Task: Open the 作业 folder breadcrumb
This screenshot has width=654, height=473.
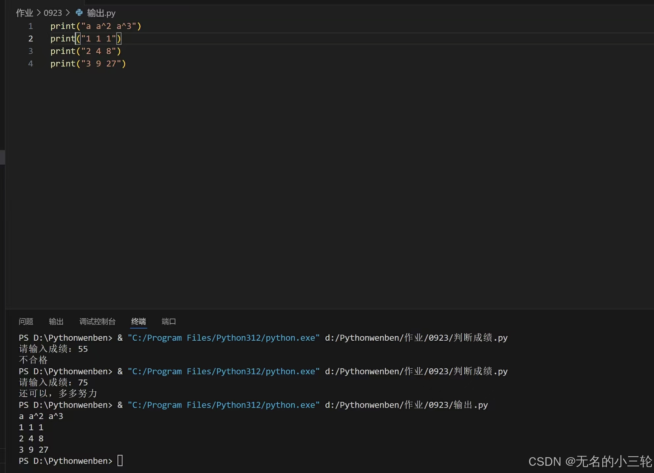Action: [x=24, y=13]
